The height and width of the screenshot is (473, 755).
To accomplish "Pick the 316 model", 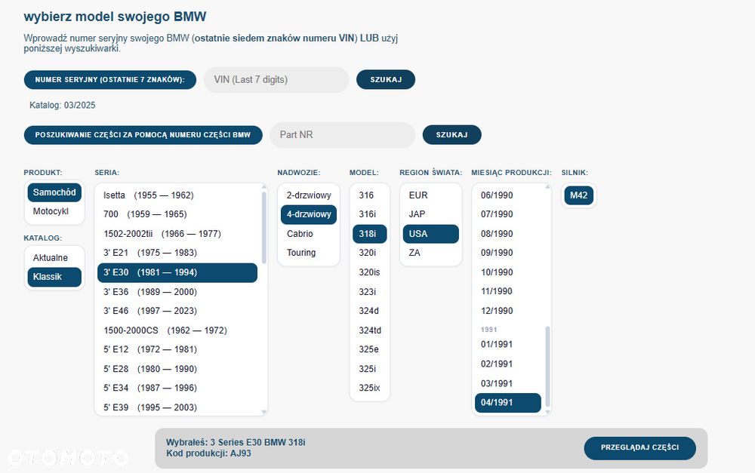I will point(369,195).
